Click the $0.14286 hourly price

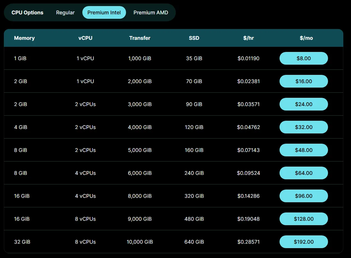(x=249, y=196)
